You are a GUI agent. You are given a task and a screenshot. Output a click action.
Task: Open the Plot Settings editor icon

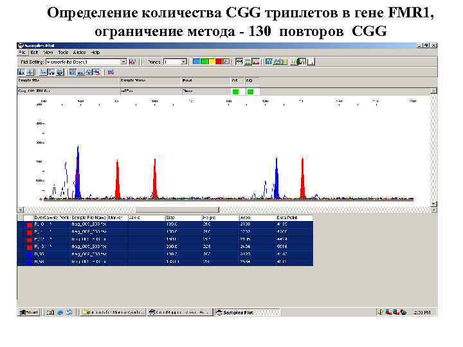tap(132, 62)
